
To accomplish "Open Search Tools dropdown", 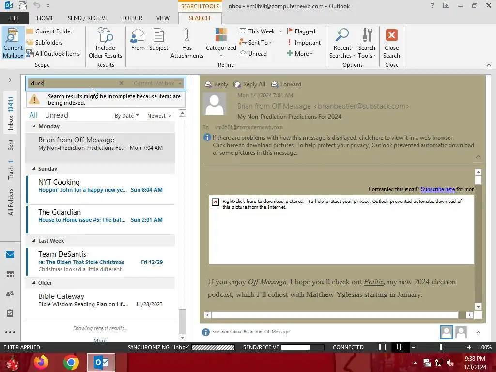I will click(x=367, y=43).
